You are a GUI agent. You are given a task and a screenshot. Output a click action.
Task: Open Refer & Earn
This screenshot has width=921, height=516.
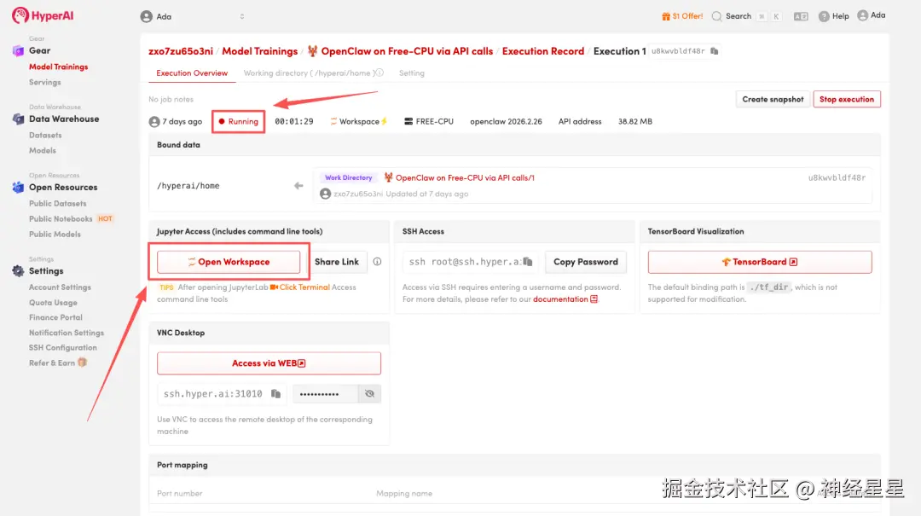point(58,362)
